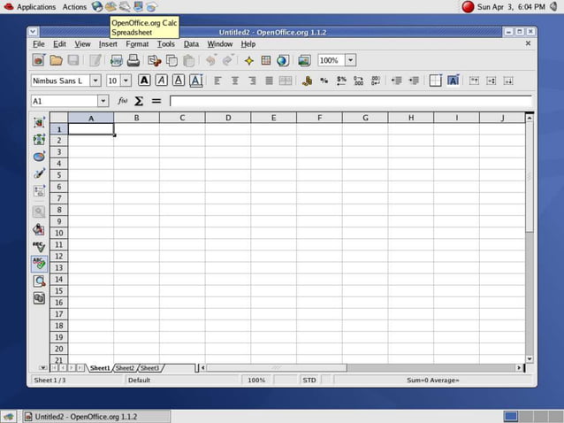Align cell contents to bottom icon

click(508, 81)
